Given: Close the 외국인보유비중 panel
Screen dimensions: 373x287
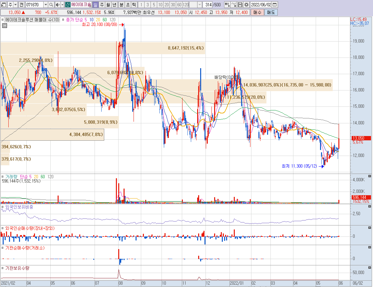Looking at the screenshot, I should coord(370,207).
